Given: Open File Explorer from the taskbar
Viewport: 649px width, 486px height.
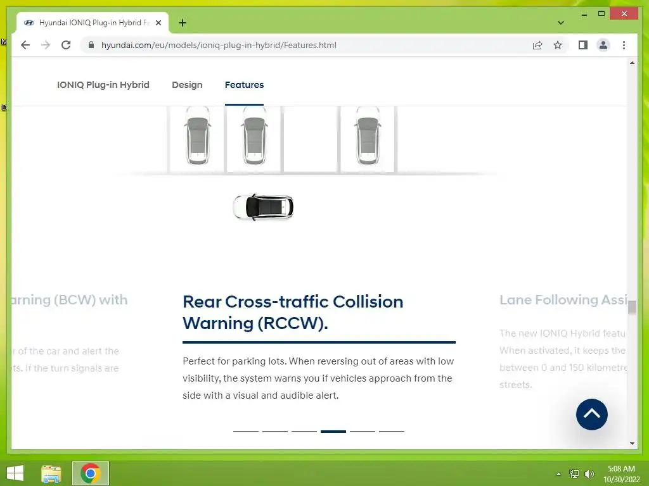Looking at the screenshot, I should pyautogui.click(x=51, y=473).
